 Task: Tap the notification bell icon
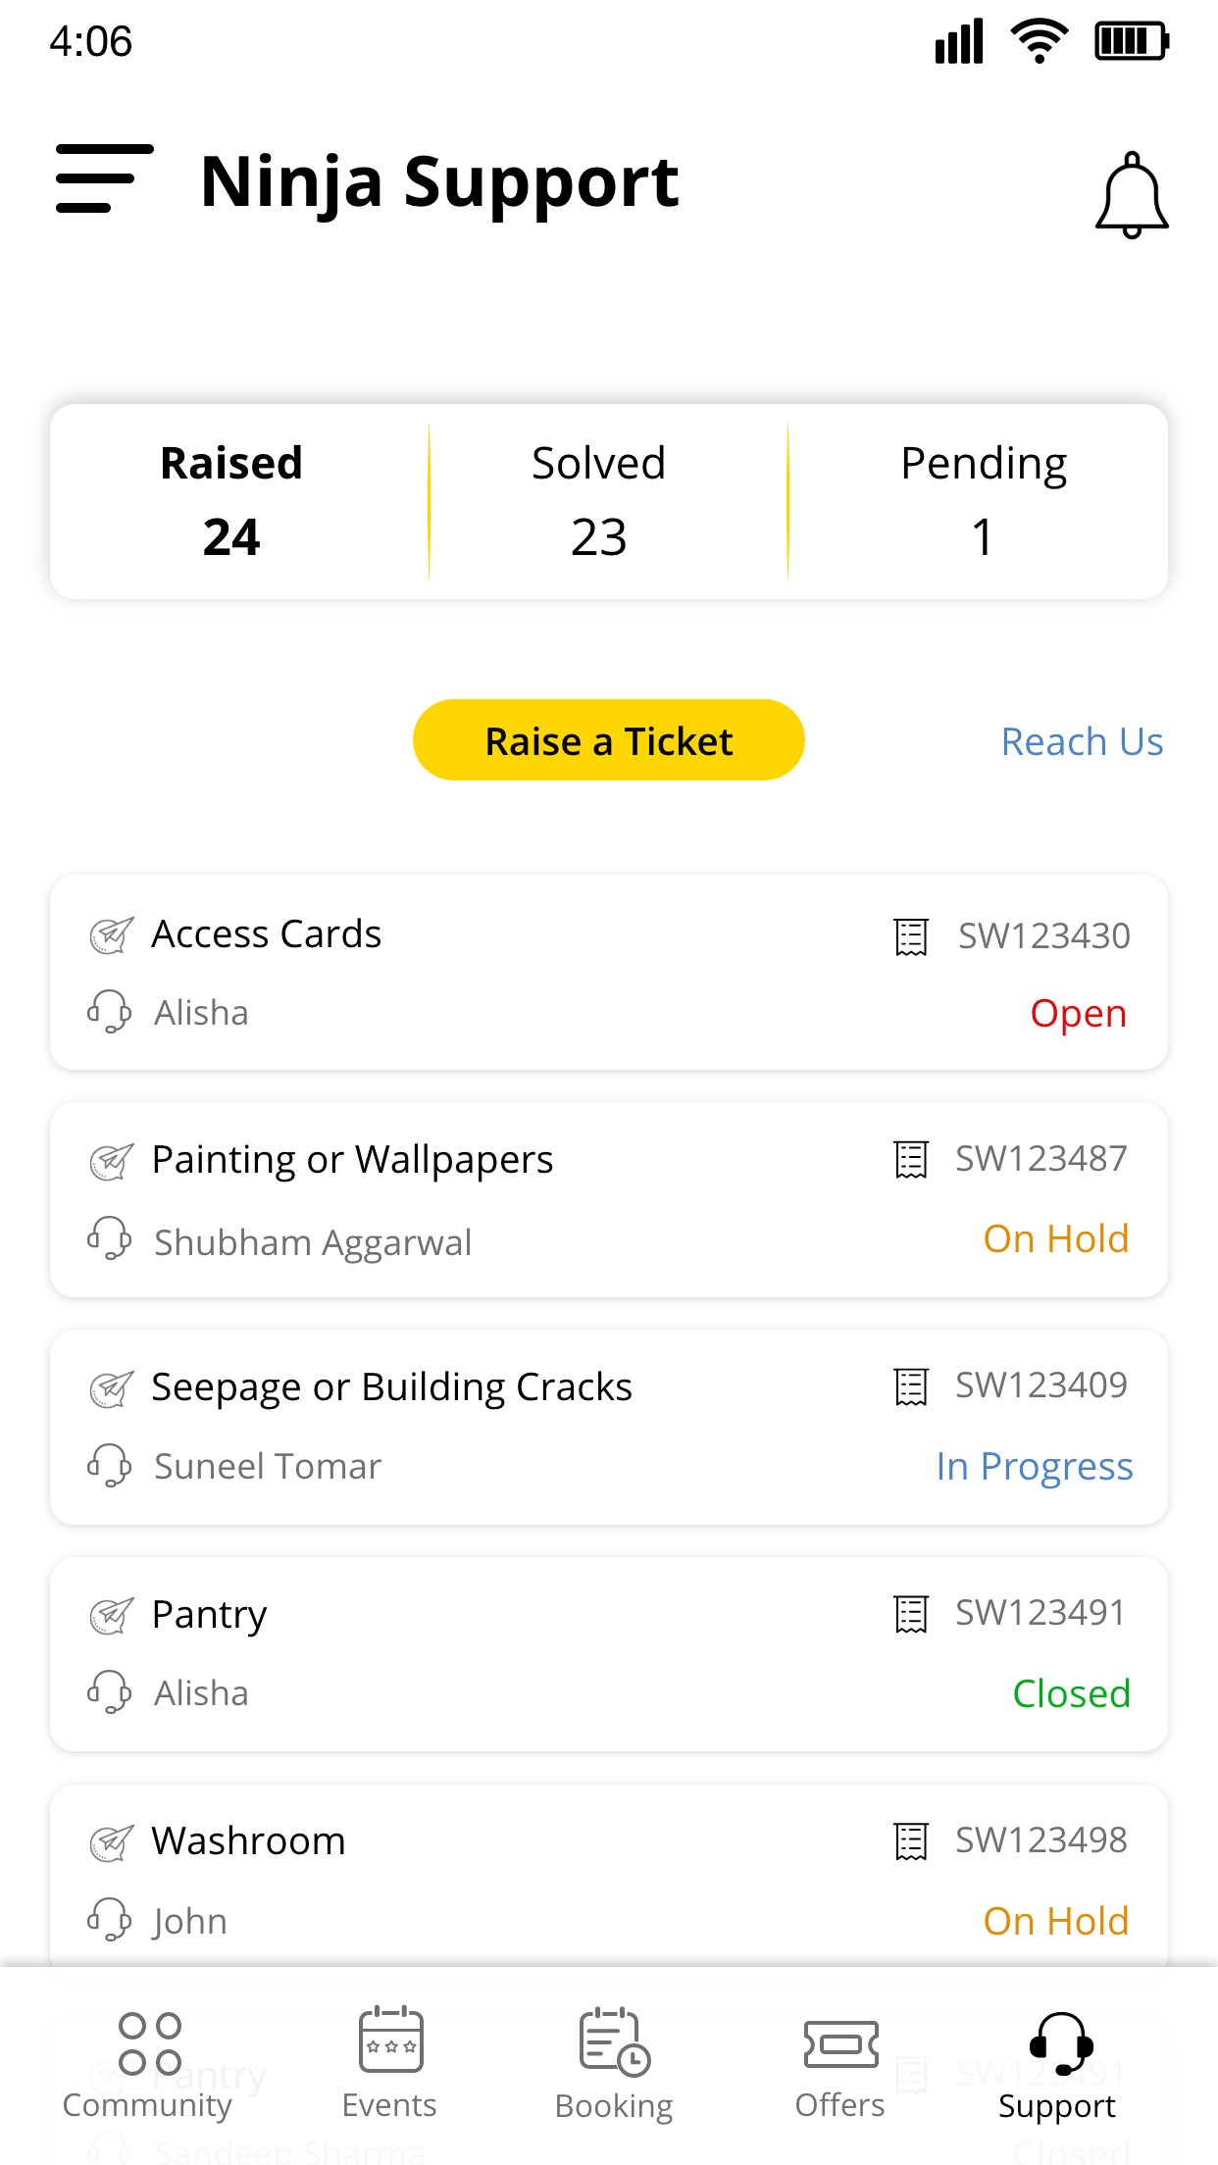[1132, 194]
